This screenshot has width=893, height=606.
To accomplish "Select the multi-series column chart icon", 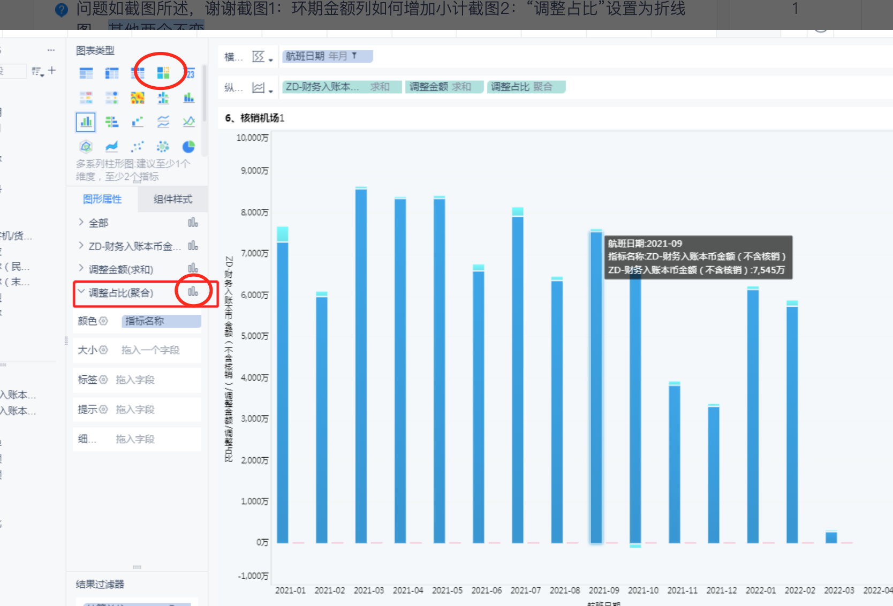I will [x=86, y=122].
